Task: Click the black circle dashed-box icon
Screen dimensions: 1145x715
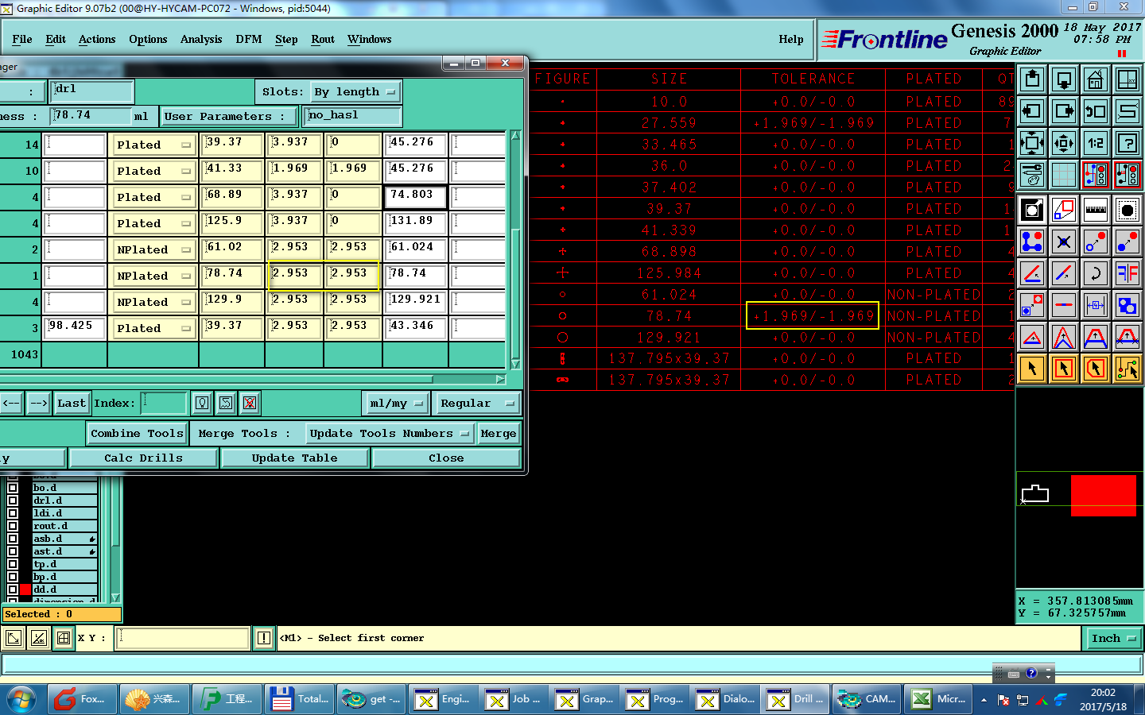Action: click(1128, 210)
